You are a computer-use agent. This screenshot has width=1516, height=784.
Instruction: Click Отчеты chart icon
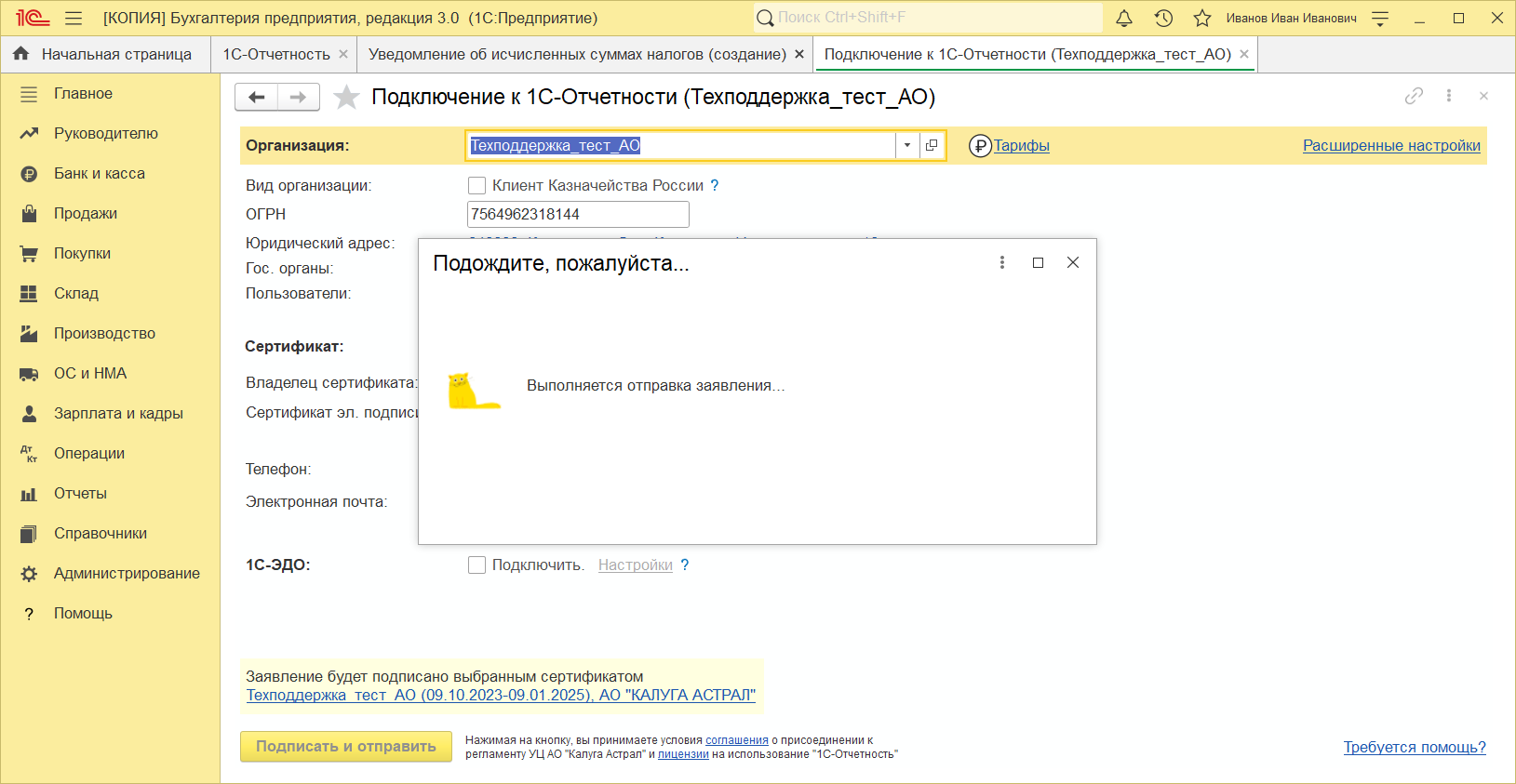(29, 494)
